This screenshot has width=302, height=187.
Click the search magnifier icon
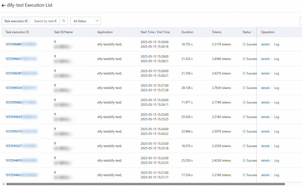pos(64,21)
